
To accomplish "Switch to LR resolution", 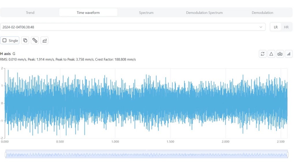I will click(x=276, y=27).
